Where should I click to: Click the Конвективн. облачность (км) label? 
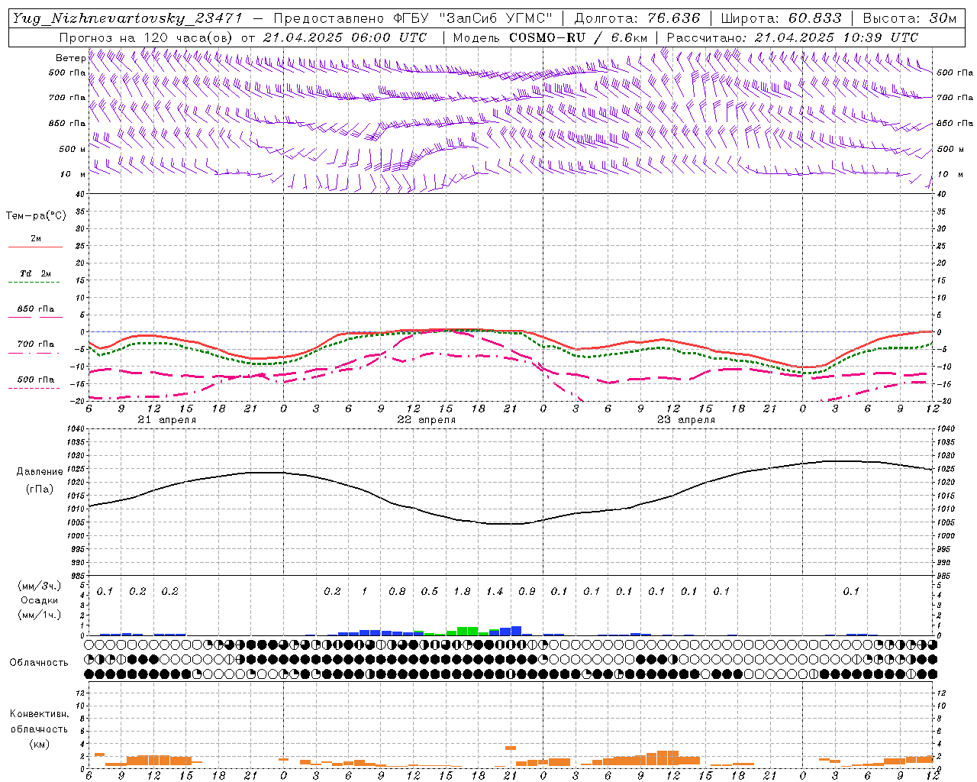[39, 729]
